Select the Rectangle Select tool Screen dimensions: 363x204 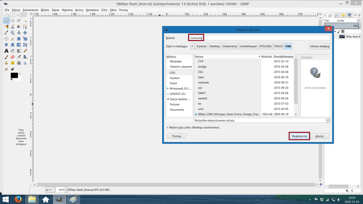coord(7,20)
